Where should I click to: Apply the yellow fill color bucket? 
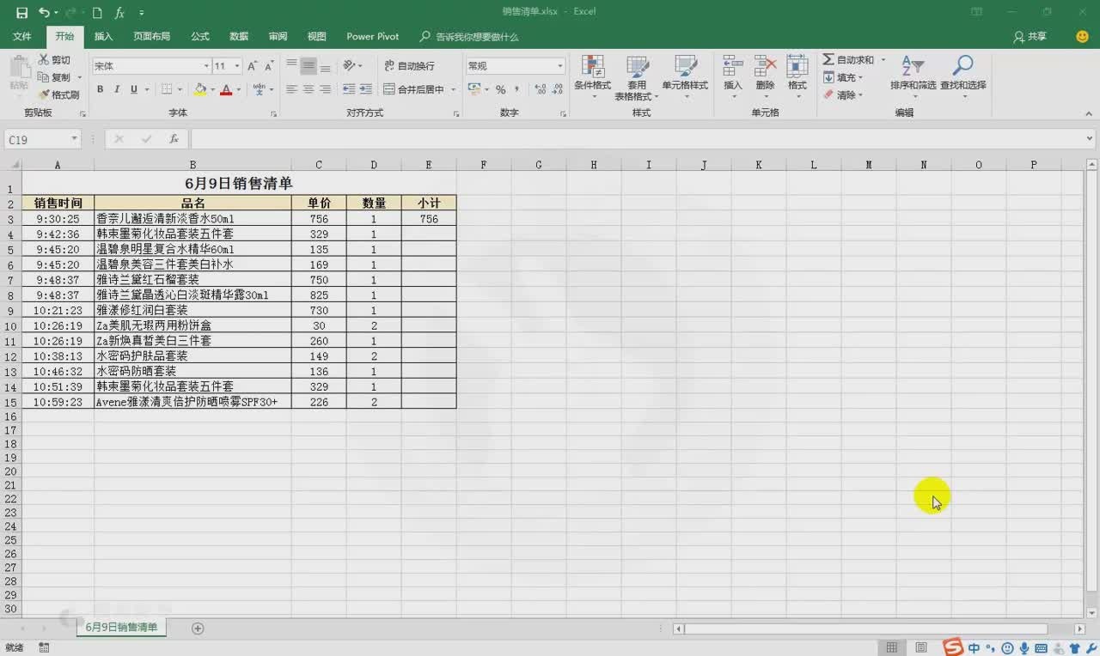200,89
